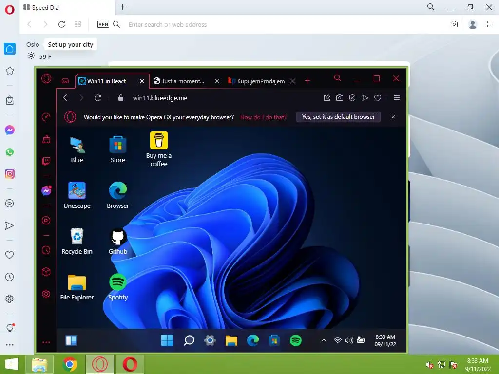Open new tab in Opera GX

[x=307, y=81]
